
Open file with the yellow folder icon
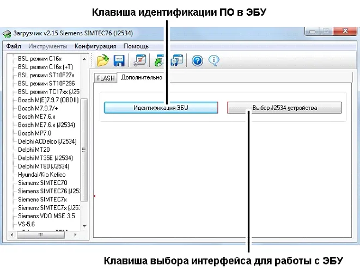(x=102, y=60)
